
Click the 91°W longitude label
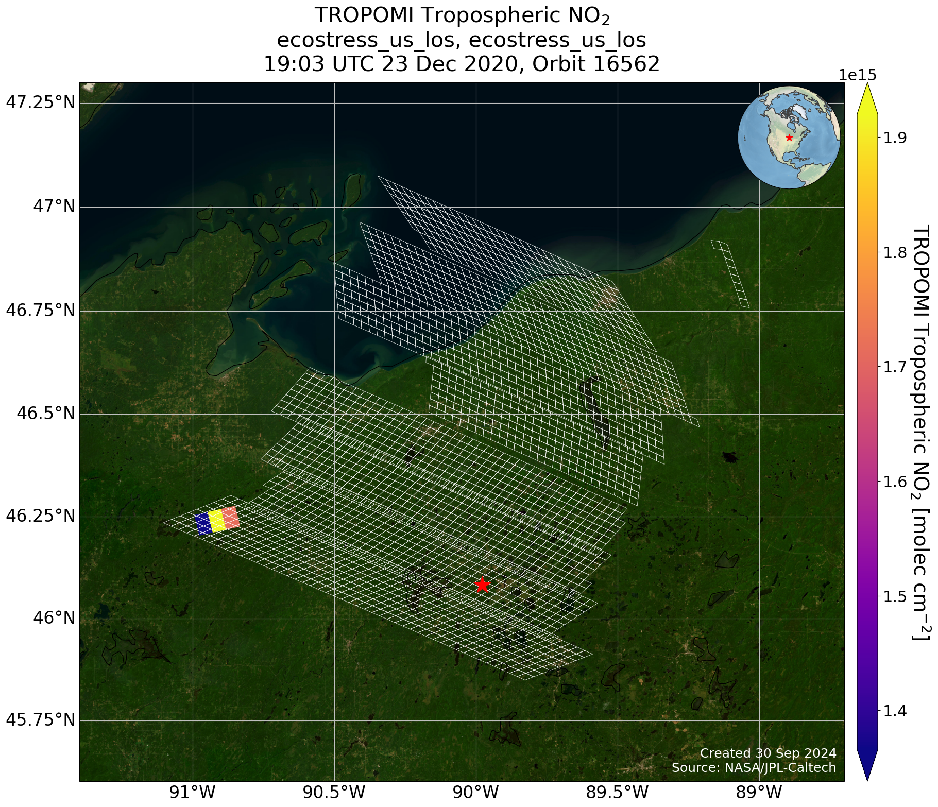pos(193,792)
